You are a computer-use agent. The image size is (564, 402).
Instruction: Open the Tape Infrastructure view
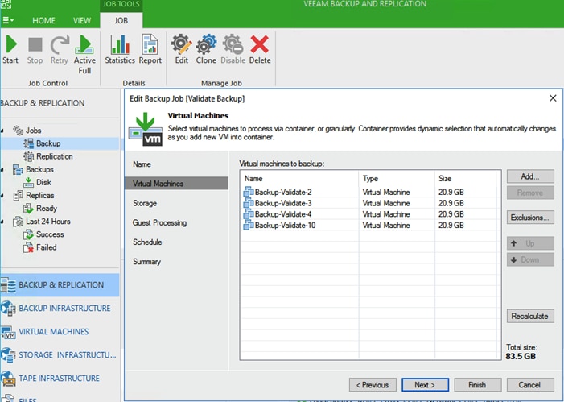(x=60, y=379)
